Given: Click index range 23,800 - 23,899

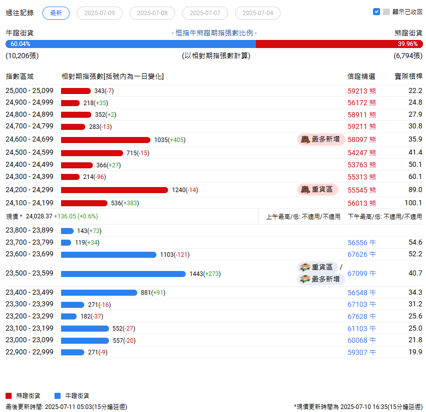Looking at the screenshot, I should 30,230.
